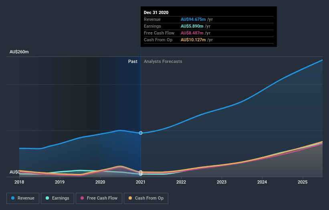Click the AU$8.487m free cash flow value
This screenshot has height=210, width=329.
(192, 33)
